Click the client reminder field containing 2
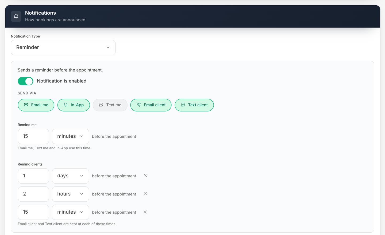Screen dimensions: 385x235 pos(33,194)
